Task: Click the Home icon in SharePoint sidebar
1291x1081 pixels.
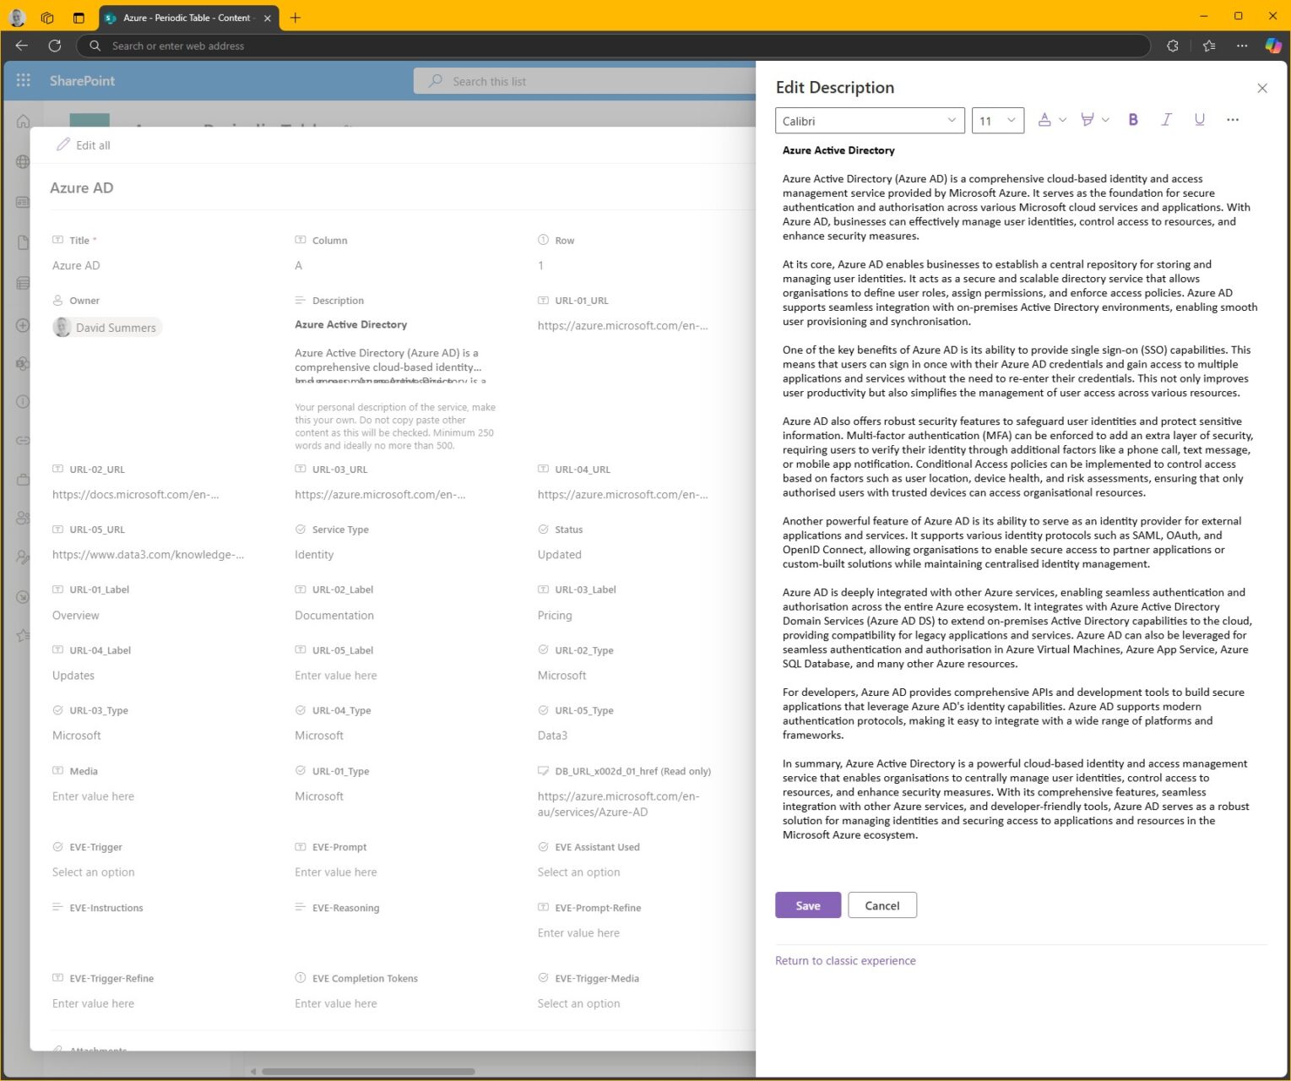Action: coord(22,121)
